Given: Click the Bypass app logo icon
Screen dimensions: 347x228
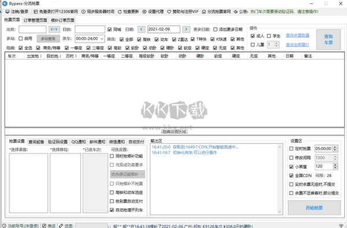Looking at the screenshot, I should 5,3.
